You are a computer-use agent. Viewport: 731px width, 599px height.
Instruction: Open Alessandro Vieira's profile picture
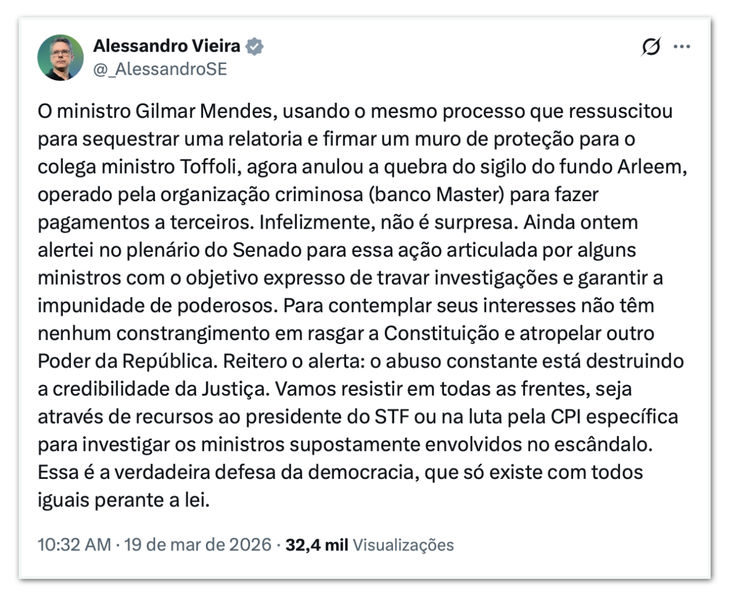[61, 57]
